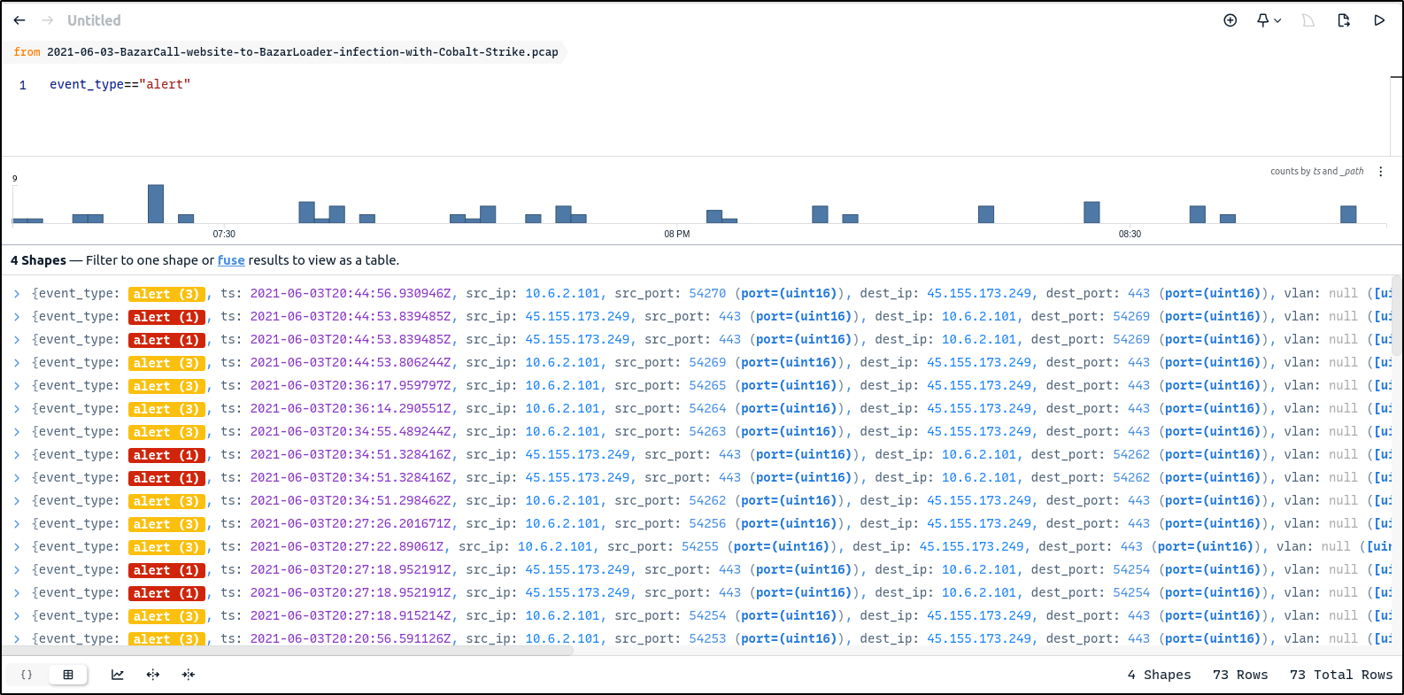Click the pin icon in the toolbar
Image resolution: width=1404 pixels, height=695 pixels.
tap(1263, 20)
